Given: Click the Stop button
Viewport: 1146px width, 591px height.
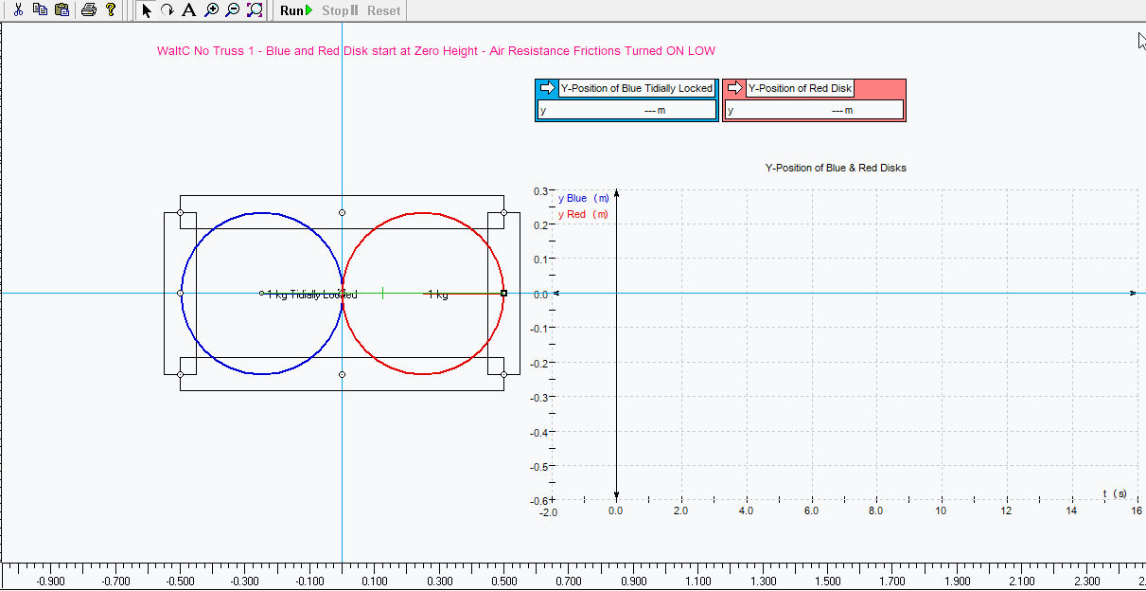Looking at the screenshot, I should point(340,10).
